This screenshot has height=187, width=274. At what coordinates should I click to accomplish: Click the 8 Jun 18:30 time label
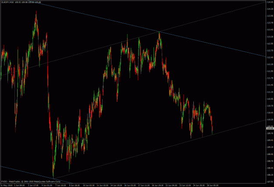[75, 185]
